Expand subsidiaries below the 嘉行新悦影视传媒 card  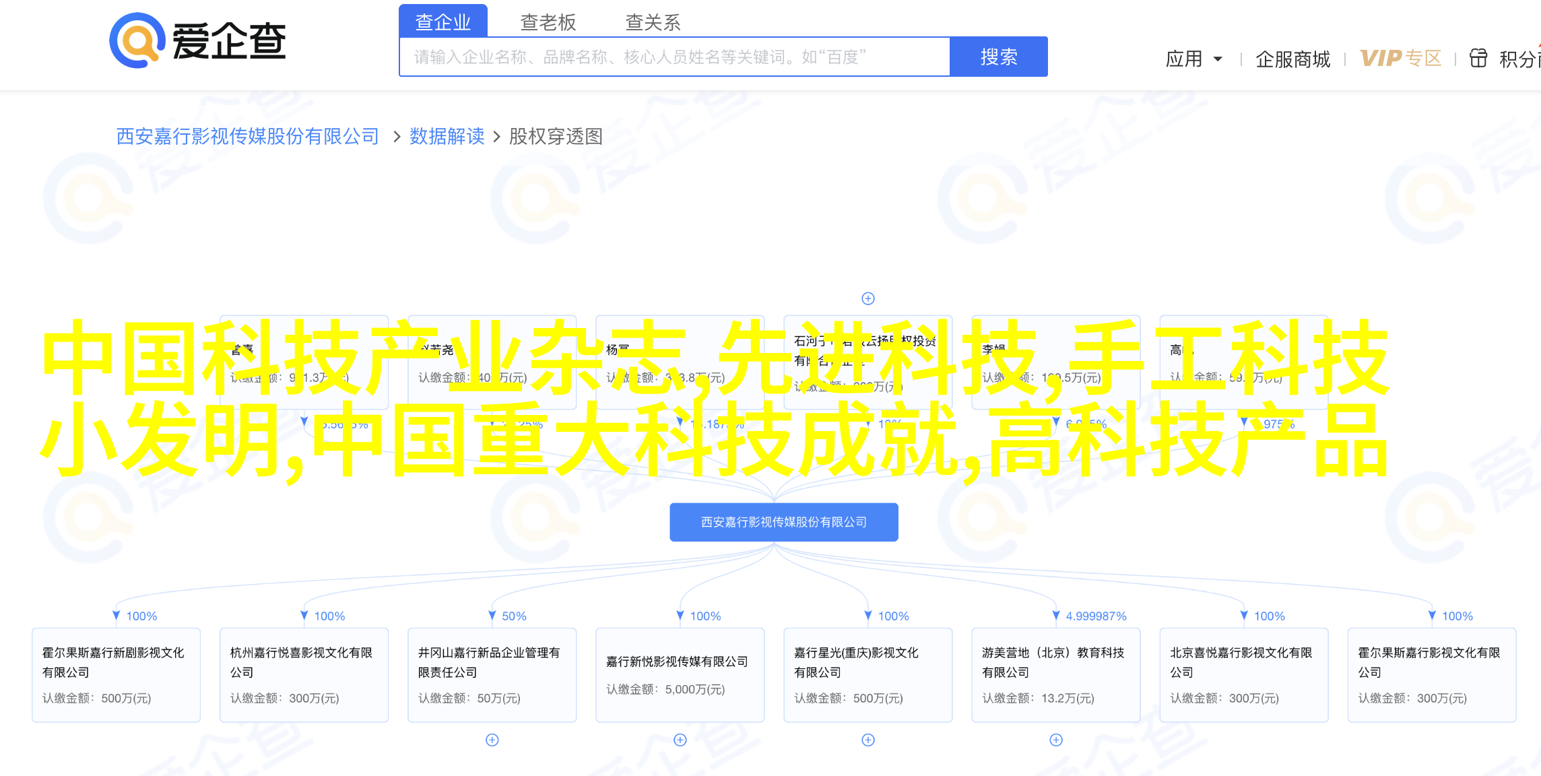(x=680, y=740)
